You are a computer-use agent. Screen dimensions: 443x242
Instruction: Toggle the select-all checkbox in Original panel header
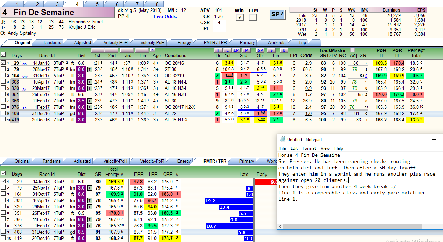(x=3, y=54)
